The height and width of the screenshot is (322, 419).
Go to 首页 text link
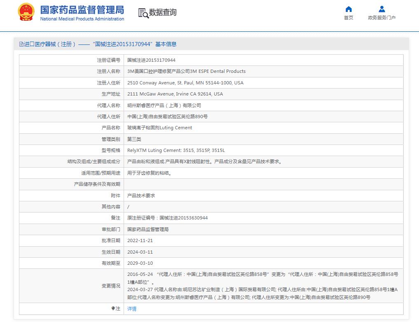[x=349, y=18]
